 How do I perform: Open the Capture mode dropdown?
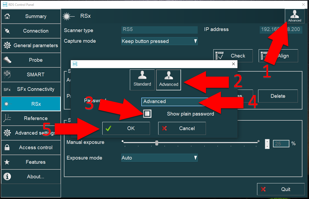click(159, 41)
